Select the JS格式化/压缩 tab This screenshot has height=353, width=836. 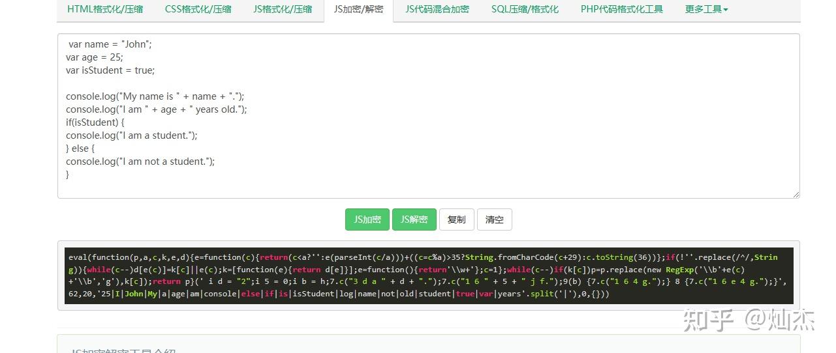[x=283, y=10]
